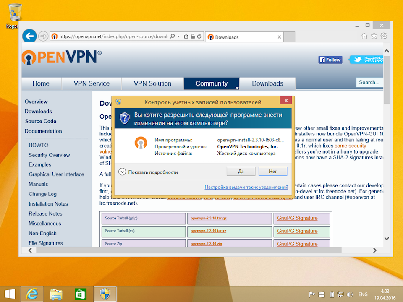The image size is (403, 302).
Task: Click the compatibility view icon in address bar
Action: [186, 36]
